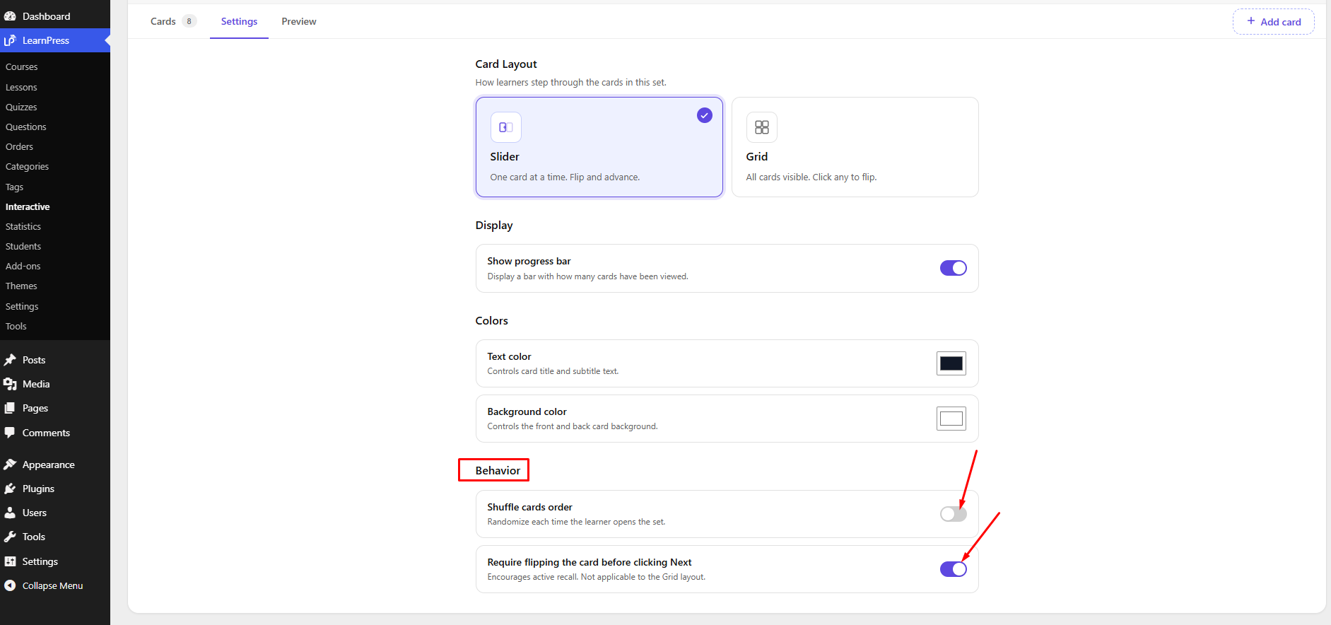Click the WordPress Settings sliders icon
Viewport: 1331px width, 625px height.
tap(10, 561)
